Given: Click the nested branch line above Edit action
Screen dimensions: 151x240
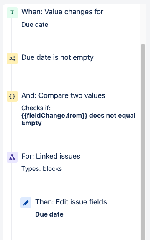Looking at the screenshot, I should click(26, 187).
